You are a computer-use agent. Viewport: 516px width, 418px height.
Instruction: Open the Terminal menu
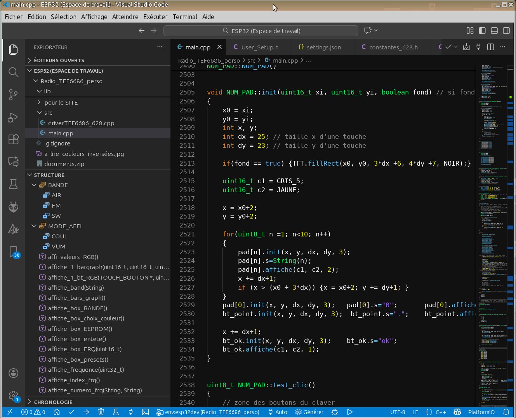184,17
